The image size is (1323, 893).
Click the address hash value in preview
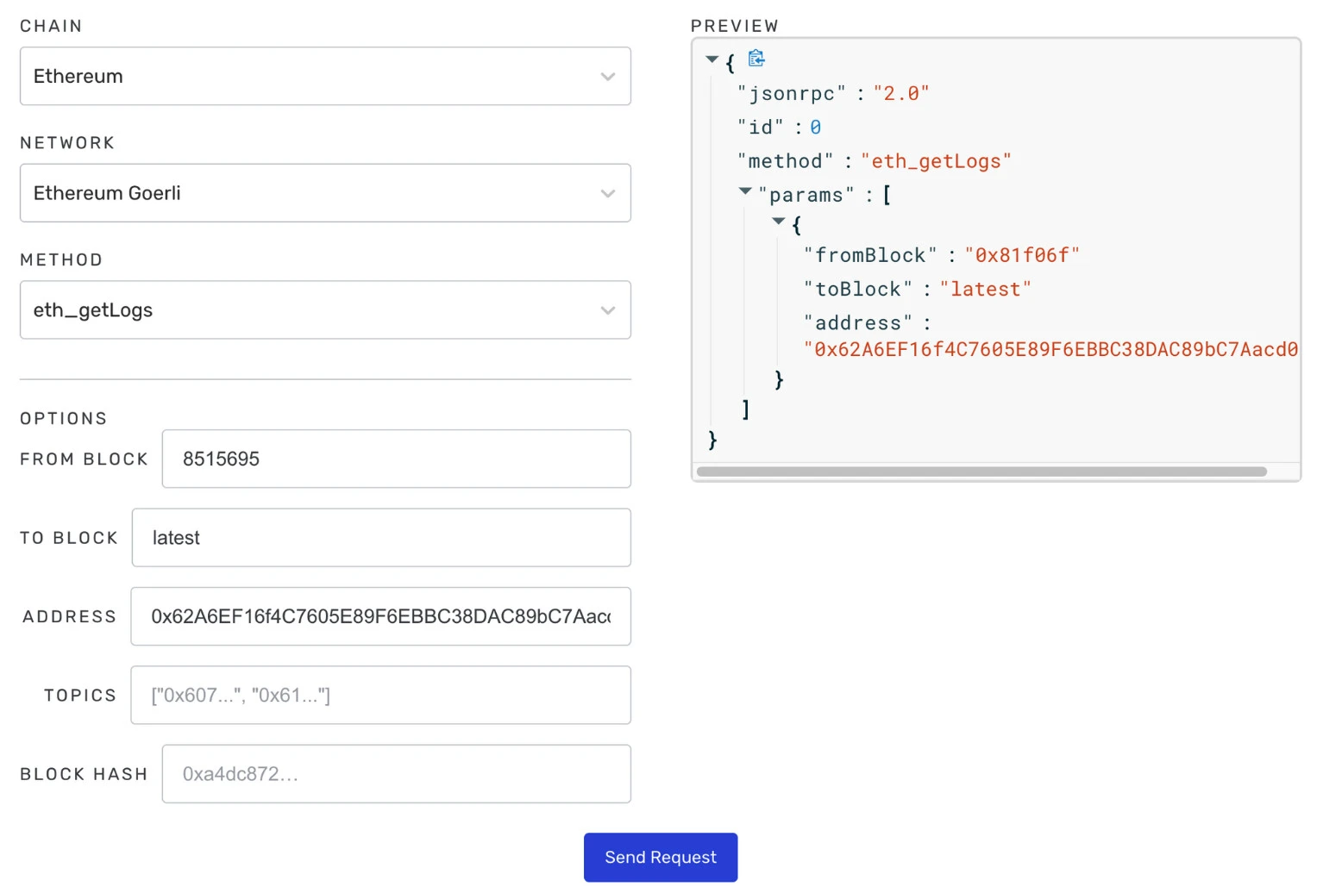click(x=1050, y=349)
